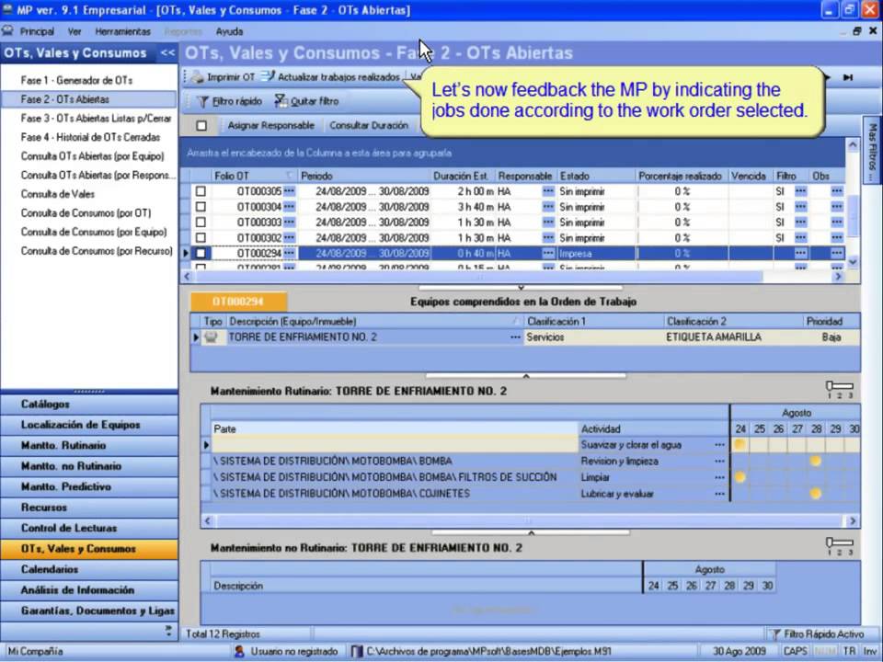This screenshot has height=662, width=883.
Task: Click the Imprimir OT printer icon
Action: tap(197, 77)
